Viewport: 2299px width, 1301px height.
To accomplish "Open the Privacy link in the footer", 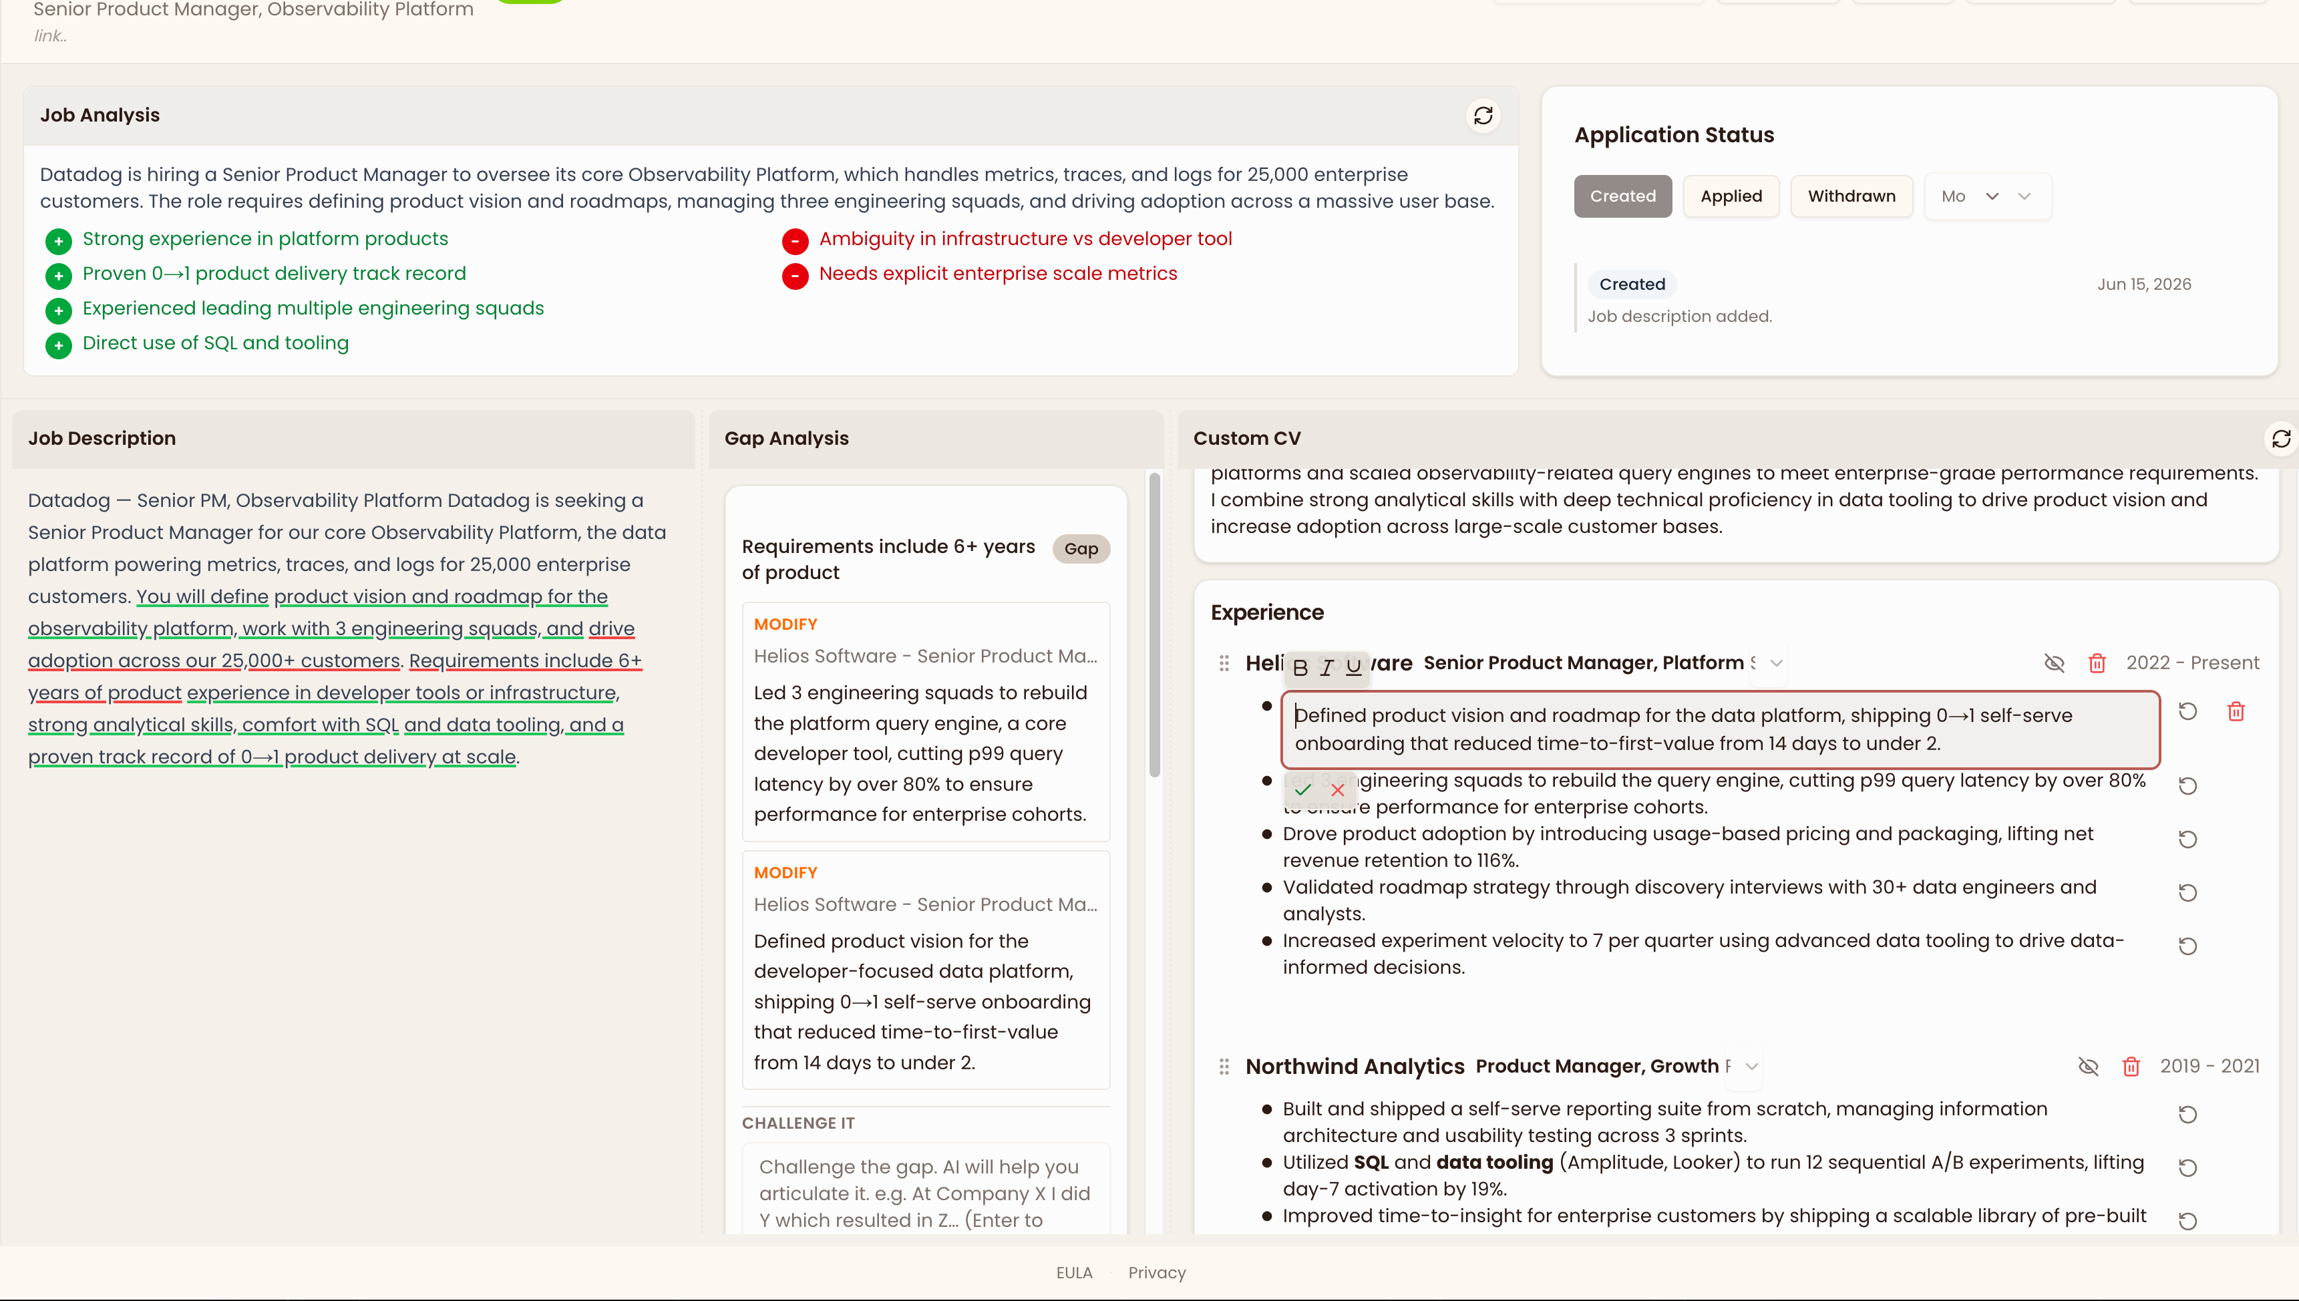I will [1156, 1272].
